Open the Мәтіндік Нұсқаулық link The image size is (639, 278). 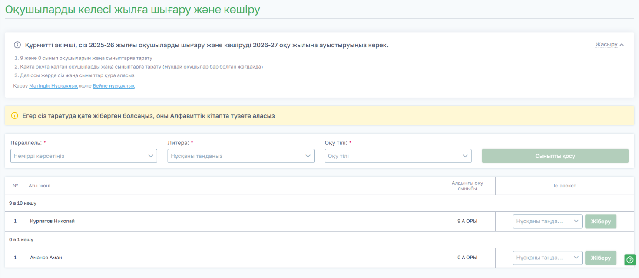53,86
